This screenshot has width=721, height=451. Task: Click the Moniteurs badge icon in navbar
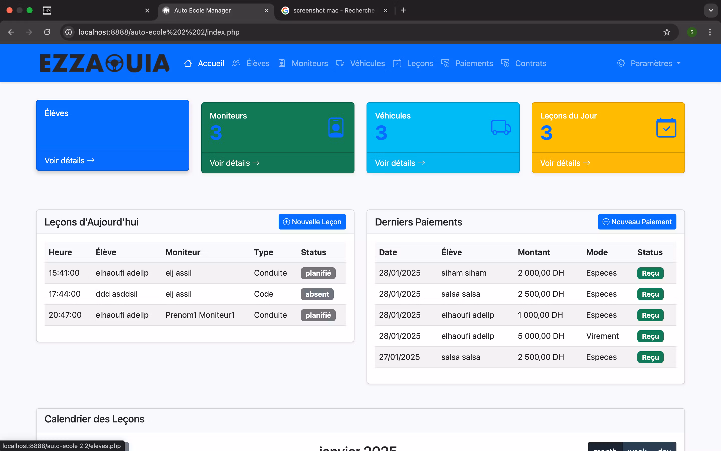point(282,63)
